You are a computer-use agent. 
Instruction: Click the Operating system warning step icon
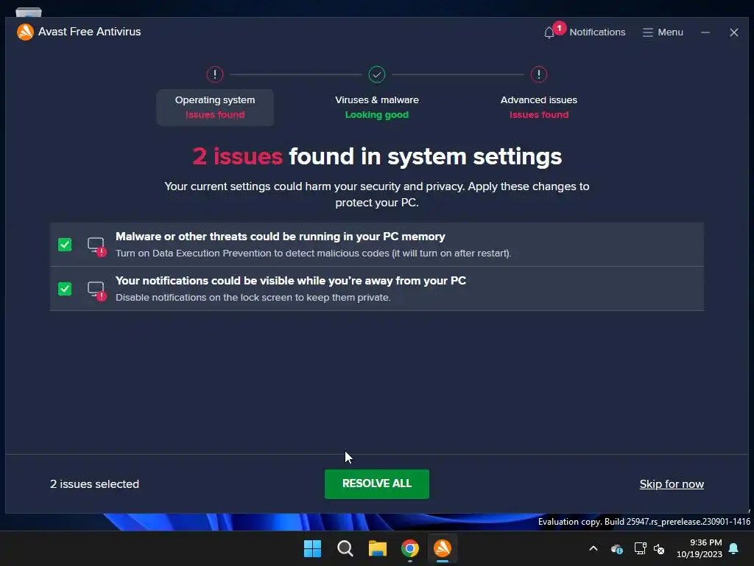(214, 74)
